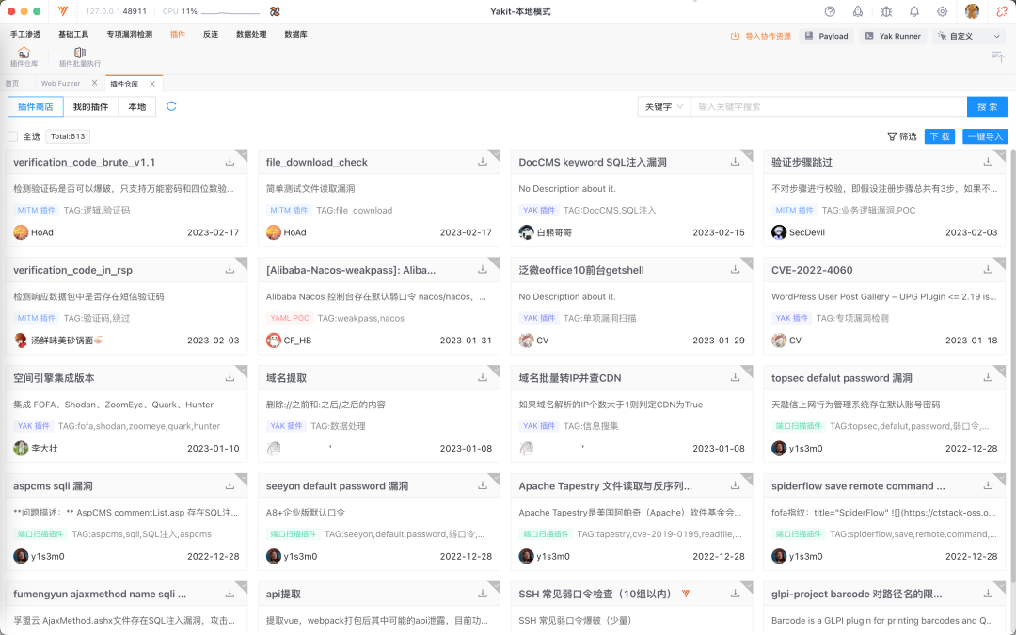Click the Total:613 count label
This screenshot has width=1016, height=635.
coord(68,136)
